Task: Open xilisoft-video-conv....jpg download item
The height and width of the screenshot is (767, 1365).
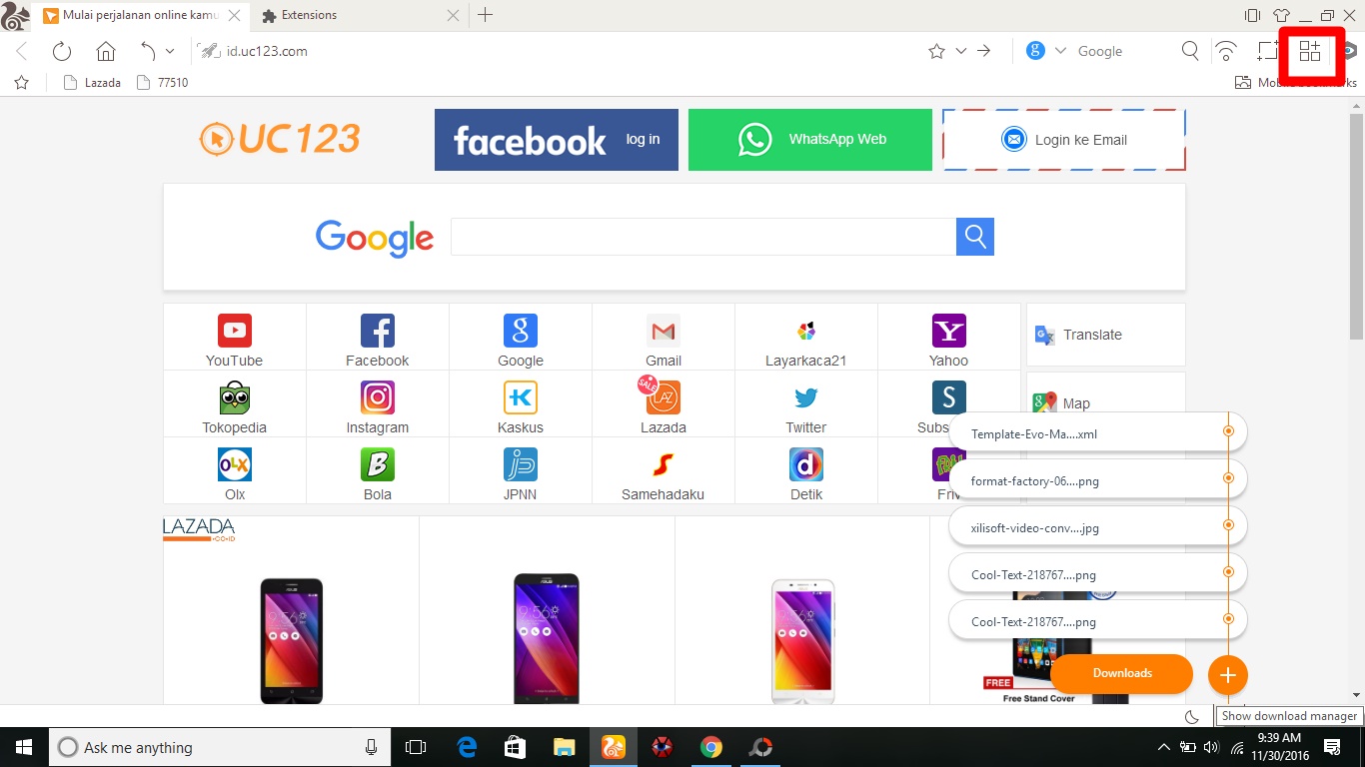Action: [1097, 528]
